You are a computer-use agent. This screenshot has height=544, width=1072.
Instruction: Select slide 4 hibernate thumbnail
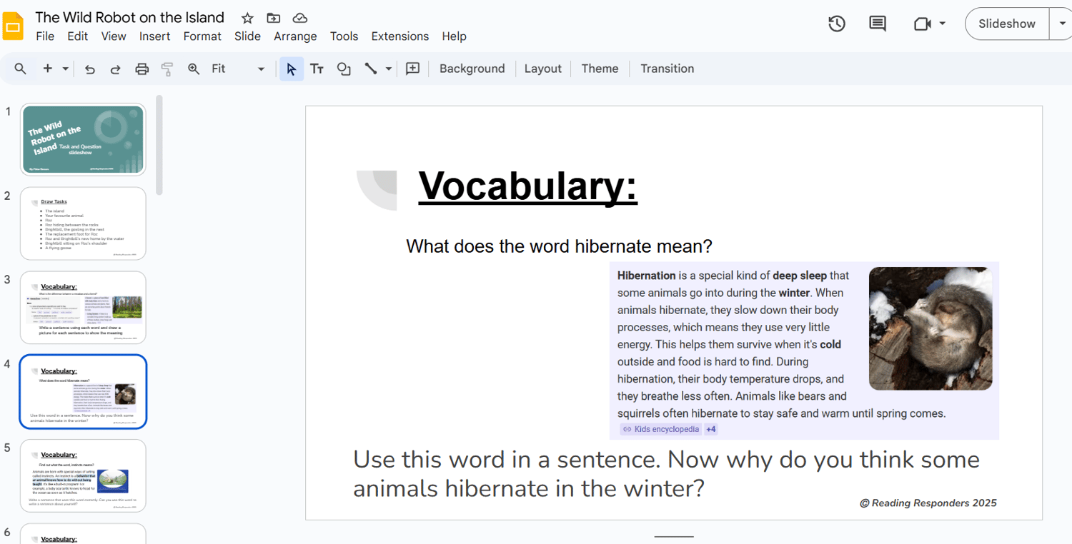83,391
